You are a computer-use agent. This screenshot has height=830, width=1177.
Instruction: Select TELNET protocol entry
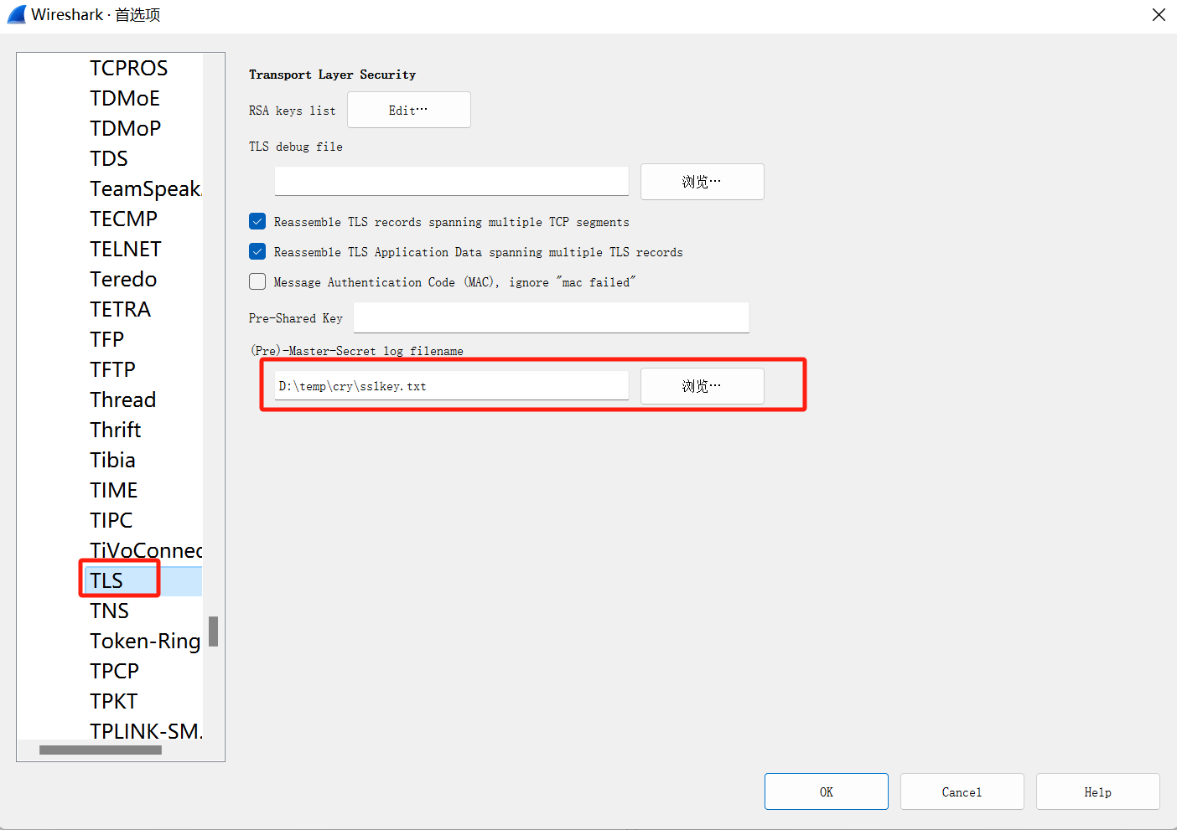(126, 249)
